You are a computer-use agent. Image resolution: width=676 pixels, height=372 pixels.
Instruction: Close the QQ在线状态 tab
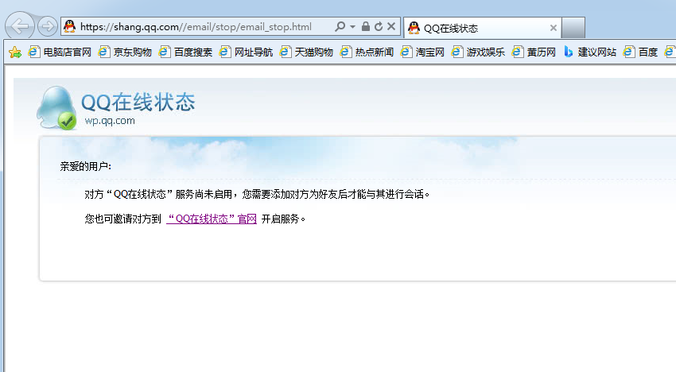point(554,28)
